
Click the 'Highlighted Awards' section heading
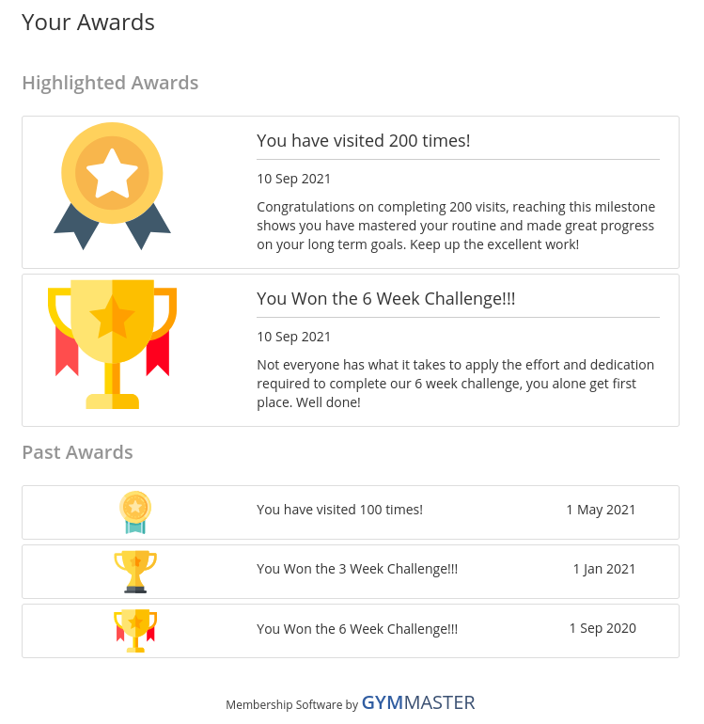(110, 83)
